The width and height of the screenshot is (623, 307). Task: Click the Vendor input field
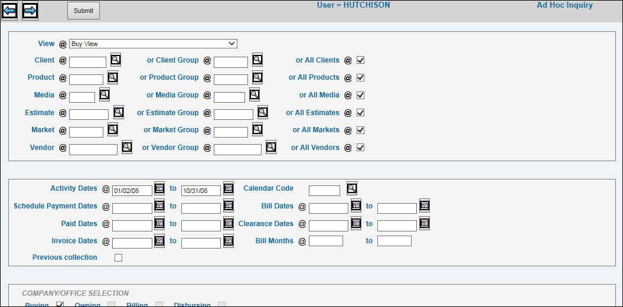click(x=93, y=149)
